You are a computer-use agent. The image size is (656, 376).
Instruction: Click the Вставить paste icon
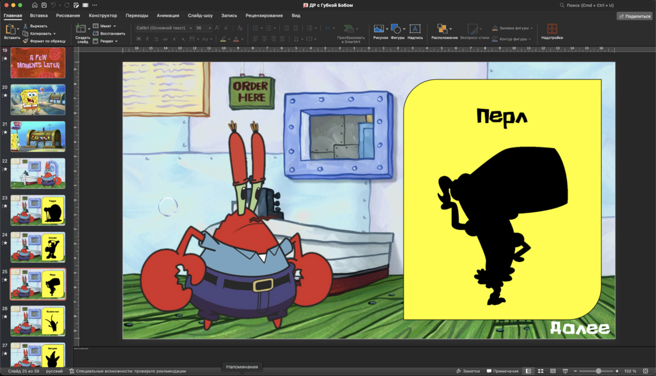[x=10, y=29]
